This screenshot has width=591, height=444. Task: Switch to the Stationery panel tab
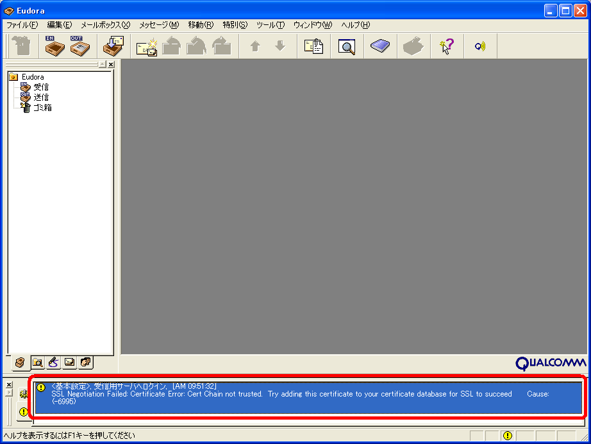click(x=70, y=363)
